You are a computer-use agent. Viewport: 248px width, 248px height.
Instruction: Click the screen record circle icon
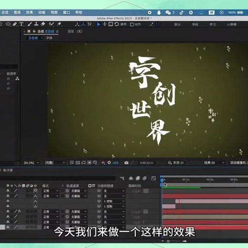click(150, 12)
